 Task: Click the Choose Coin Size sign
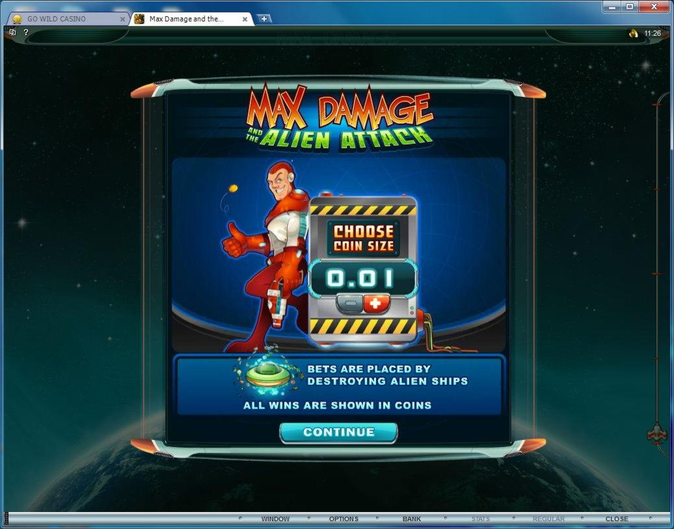(x=363, y=239)
